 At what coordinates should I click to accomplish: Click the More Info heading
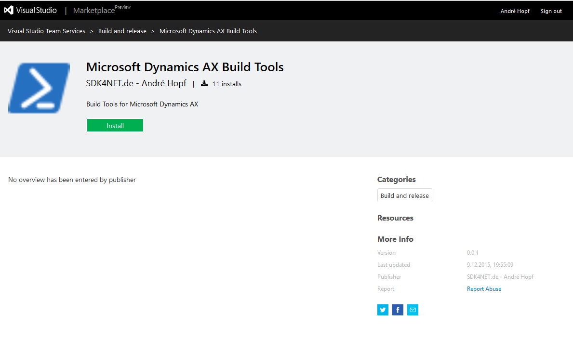pyautogui.click(x=395, y=239)
